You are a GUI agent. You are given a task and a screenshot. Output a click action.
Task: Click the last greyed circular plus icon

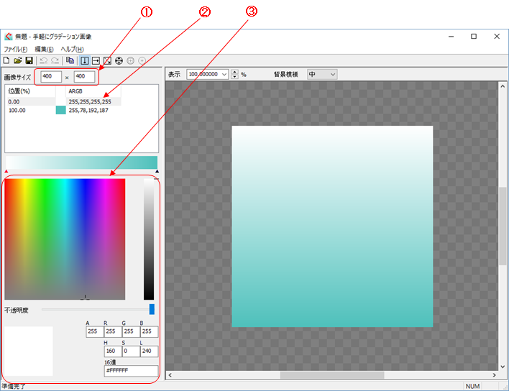(x=142, y=60)
